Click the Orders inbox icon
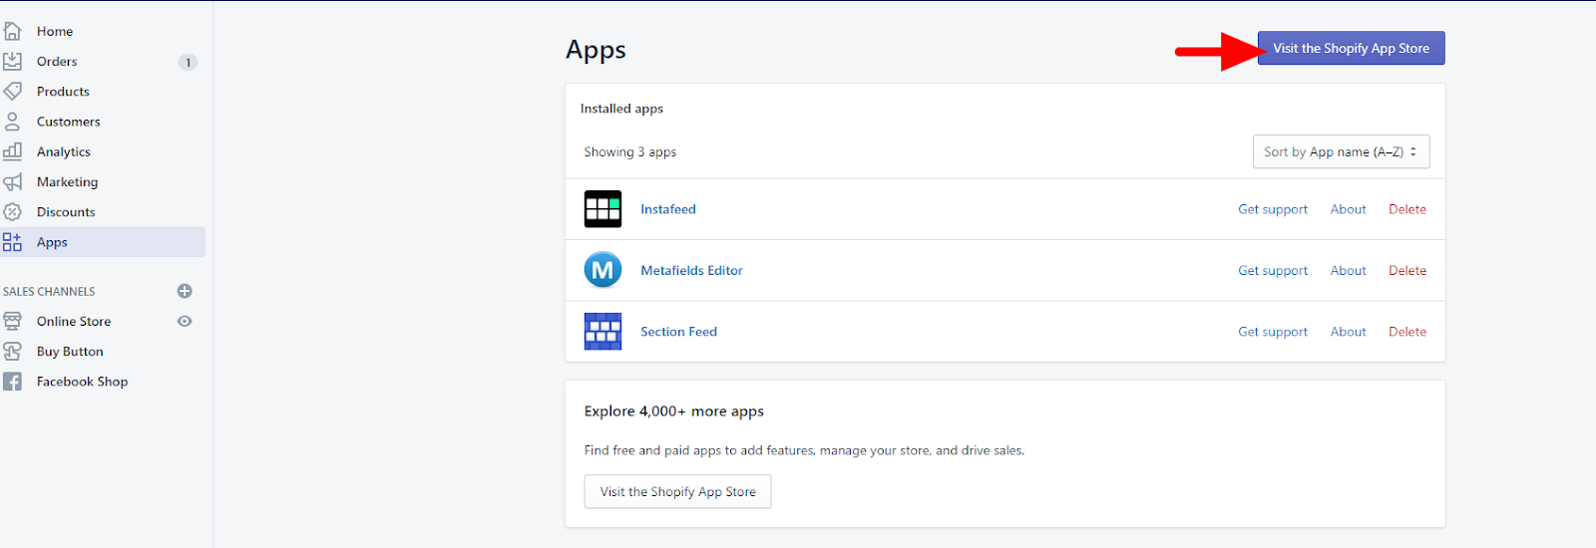 (12, 61)
